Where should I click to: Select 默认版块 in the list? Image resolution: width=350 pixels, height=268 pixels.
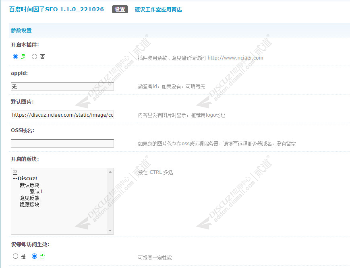[29, 185]
